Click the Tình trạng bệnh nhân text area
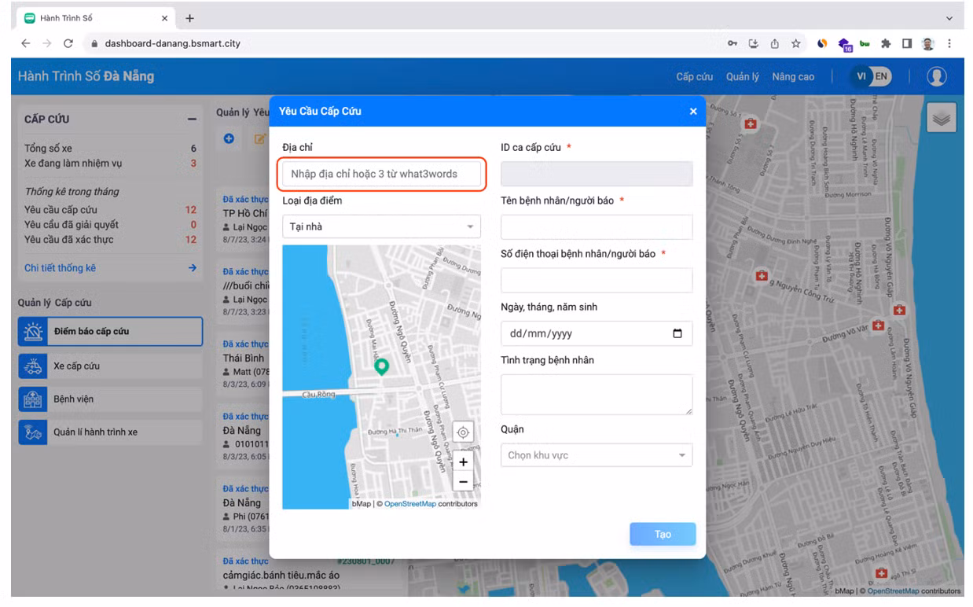This screenshot has height=607, width=973. [597, 394]
